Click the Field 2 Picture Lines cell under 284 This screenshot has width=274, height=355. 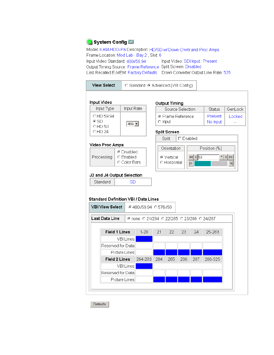click(x=159, y=279)
